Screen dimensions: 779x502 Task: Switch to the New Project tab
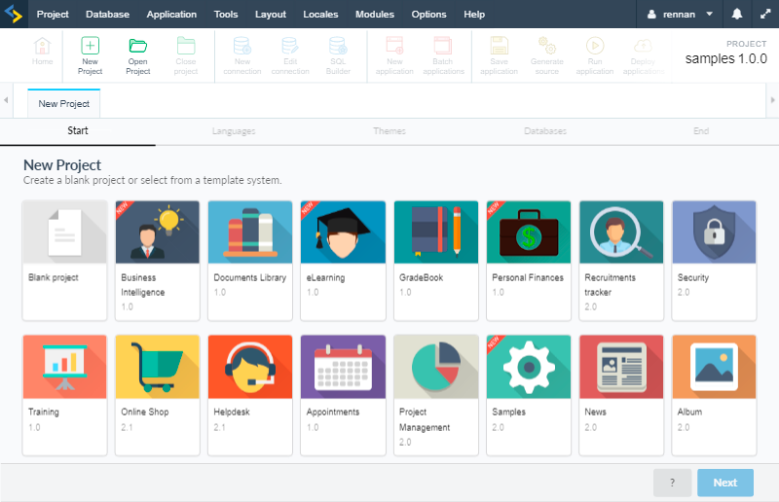coord(64,104)
